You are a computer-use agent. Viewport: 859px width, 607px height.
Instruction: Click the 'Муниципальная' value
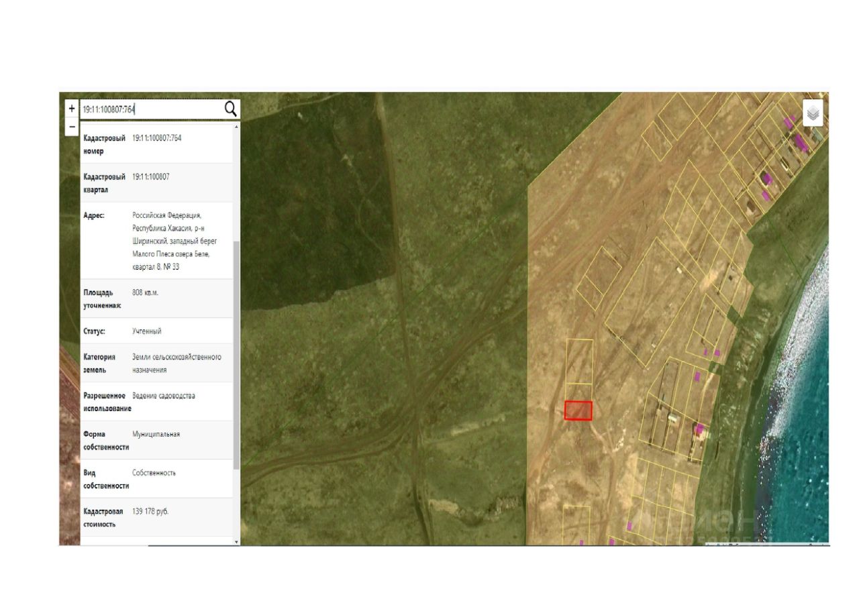pyautogui.click(x=156, y=435)
